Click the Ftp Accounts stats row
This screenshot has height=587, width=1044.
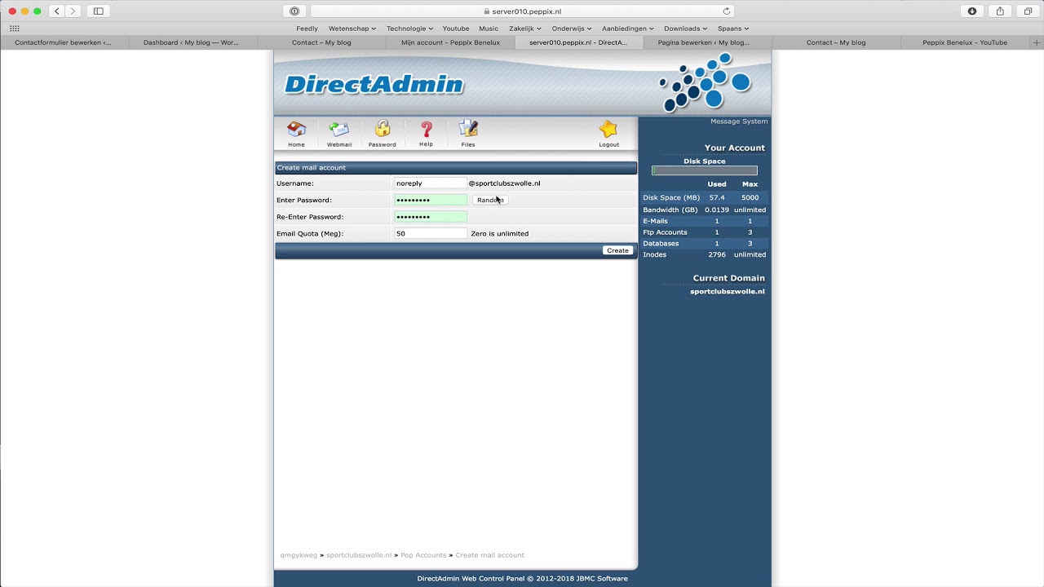pos(705,232)
